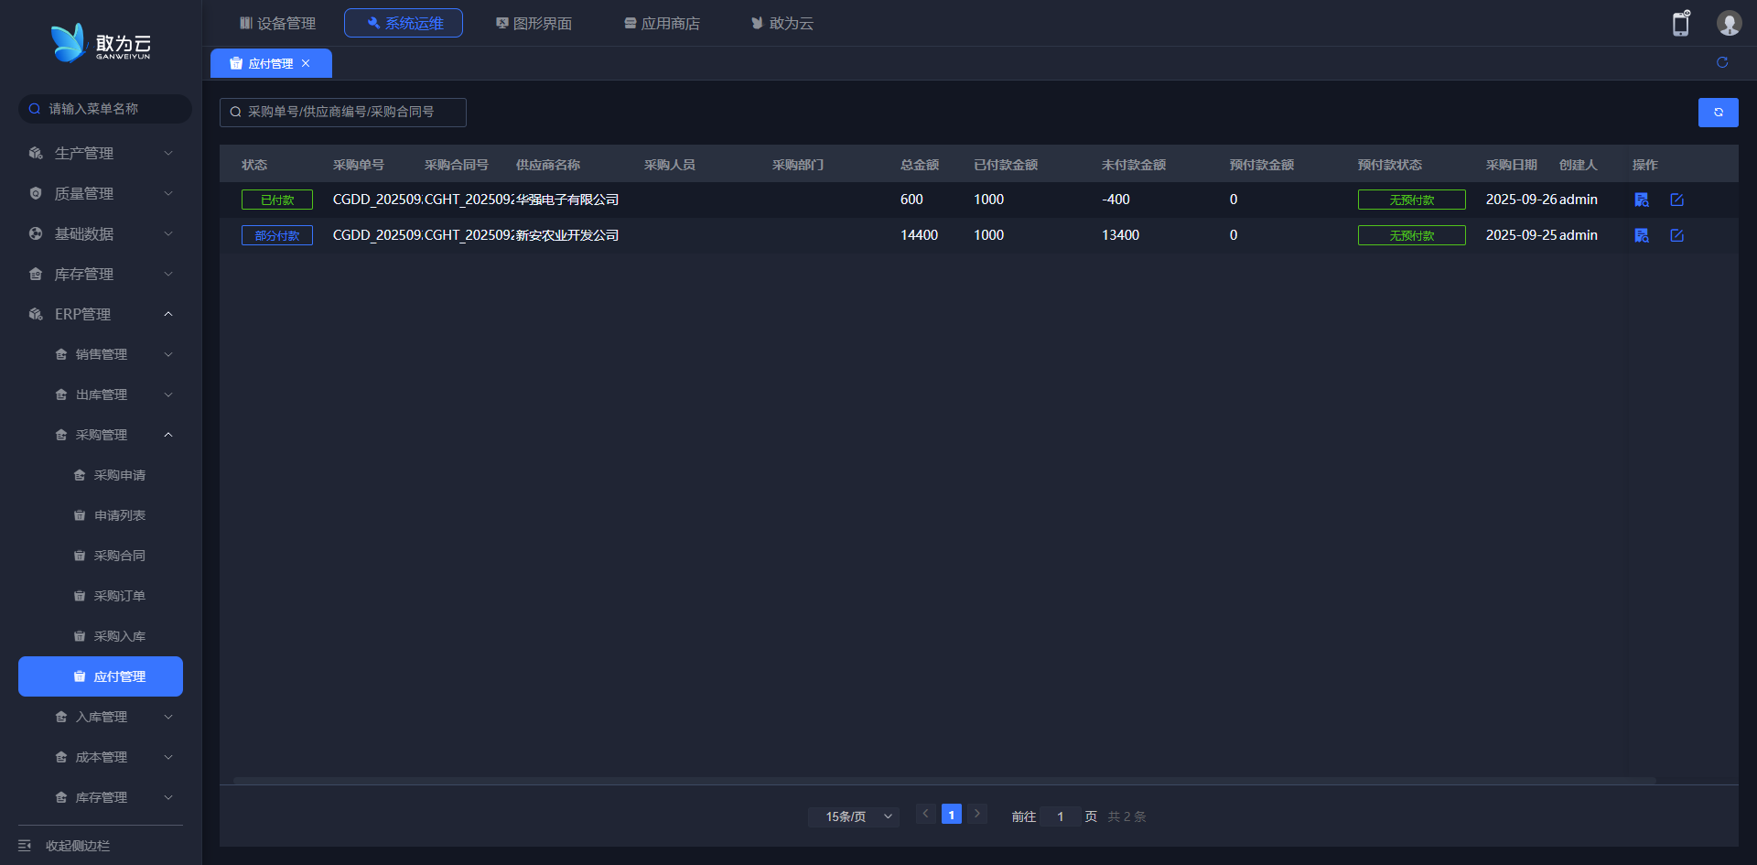Open the user avatar menu

(1729, 23)
